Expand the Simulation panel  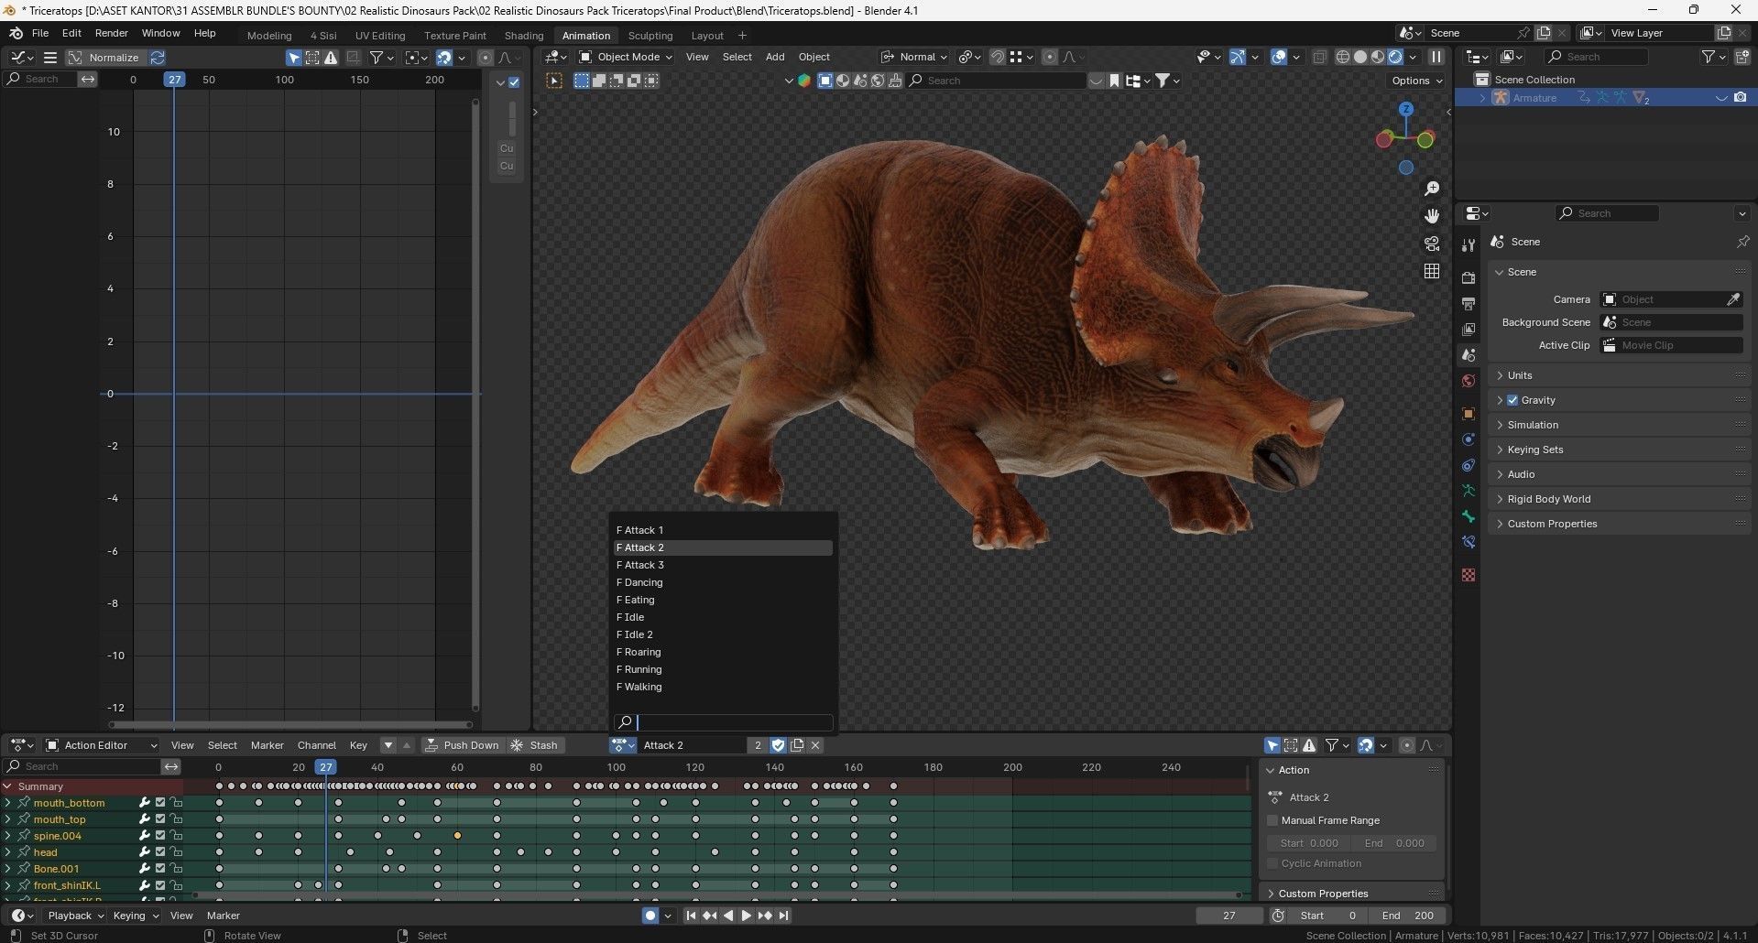[x=1620, y=425]
